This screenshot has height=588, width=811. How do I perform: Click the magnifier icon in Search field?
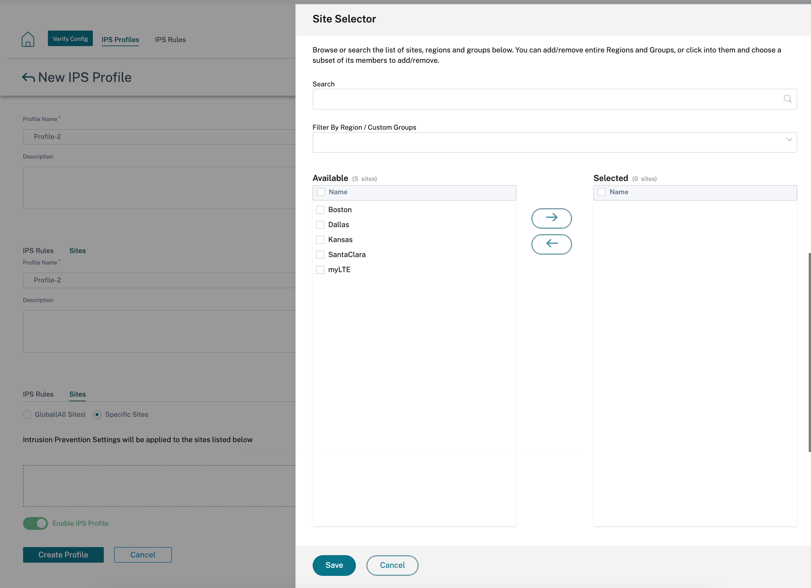point(787,99)
